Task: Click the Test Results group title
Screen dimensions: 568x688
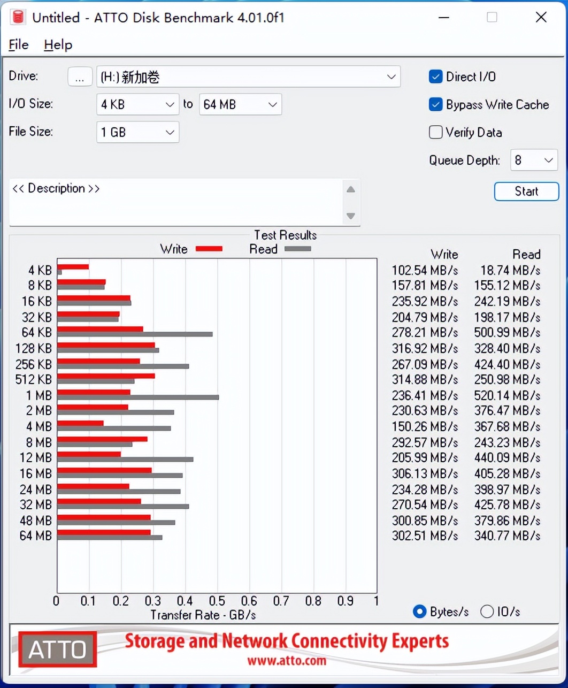Action: coord(285,235)
